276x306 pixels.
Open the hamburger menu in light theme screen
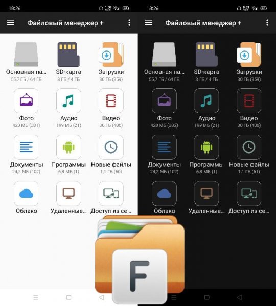click(x=11, y=22)
